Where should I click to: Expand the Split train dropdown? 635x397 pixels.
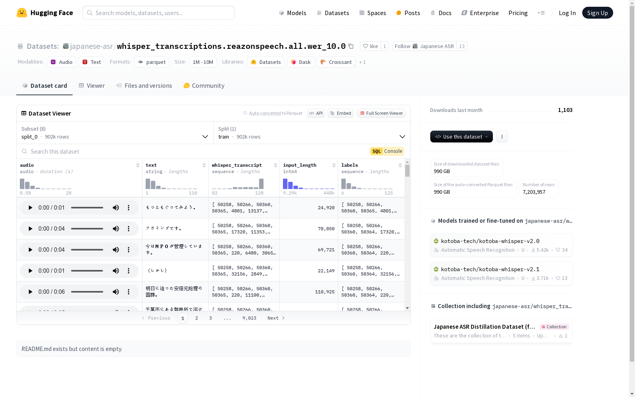coord(312,133)
